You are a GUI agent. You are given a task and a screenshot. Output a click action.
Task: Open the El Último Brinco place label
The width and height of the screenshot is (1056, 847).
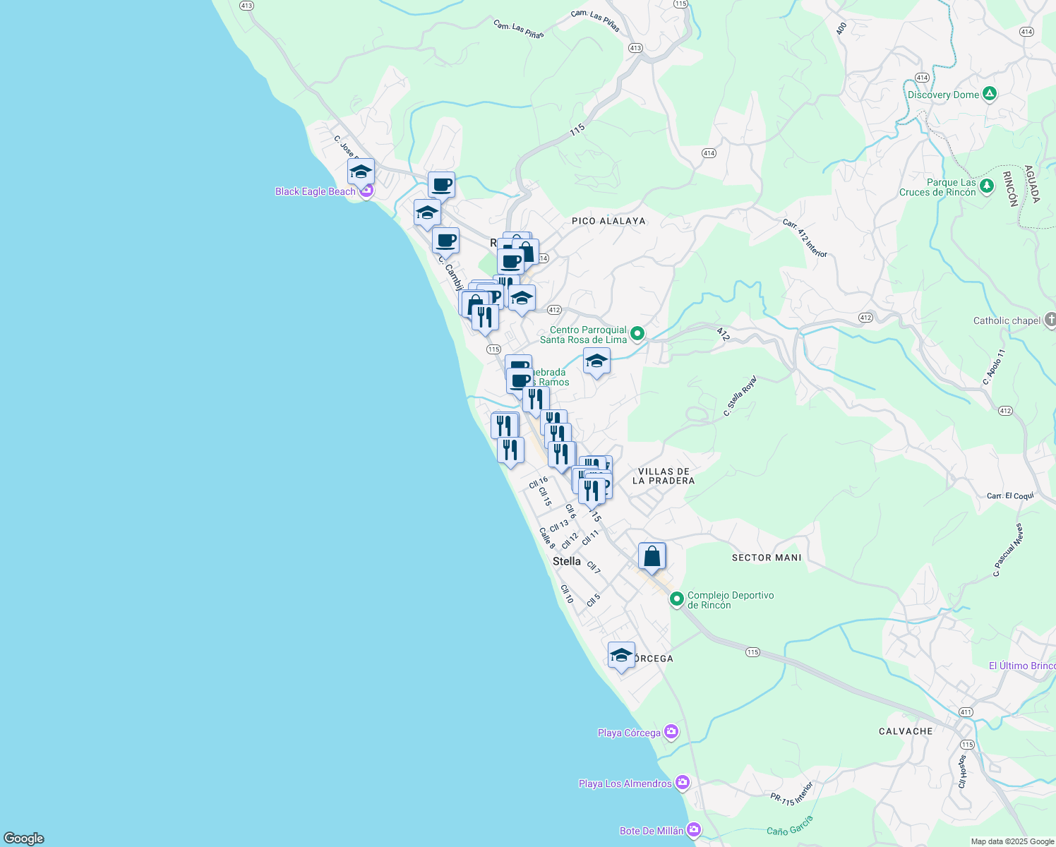(1021, 666)
